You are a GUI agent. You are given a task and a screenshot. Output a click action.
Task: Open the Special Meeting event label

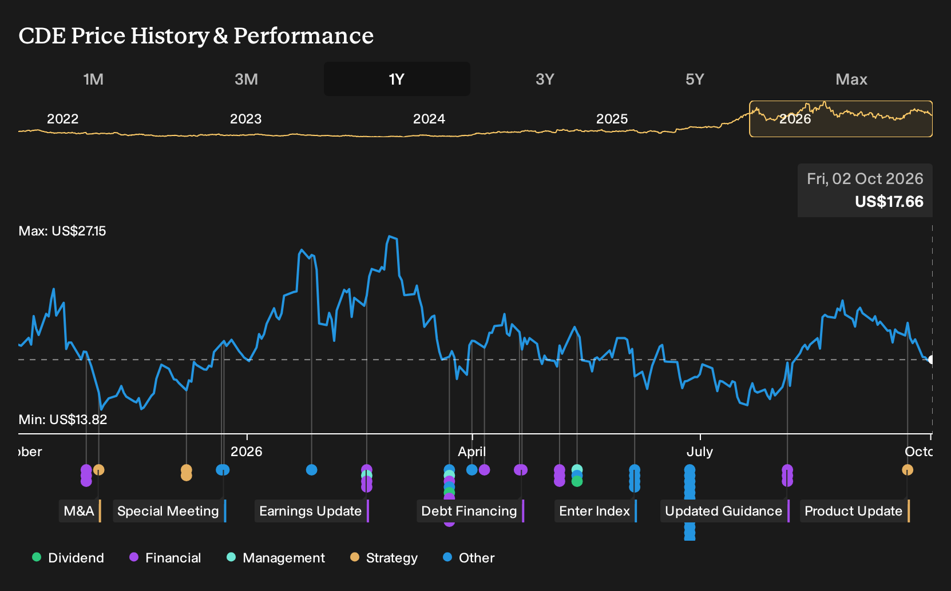point(169,511)
